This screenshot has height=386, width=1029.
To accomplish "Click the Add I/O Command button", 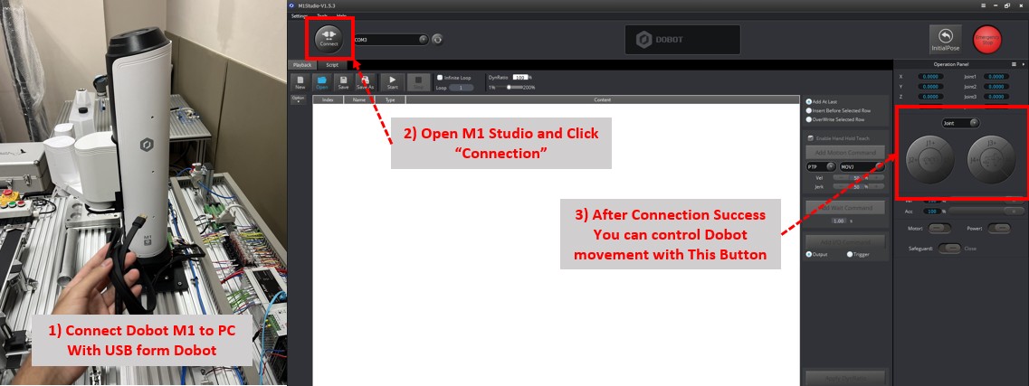I will pos(845,242).
